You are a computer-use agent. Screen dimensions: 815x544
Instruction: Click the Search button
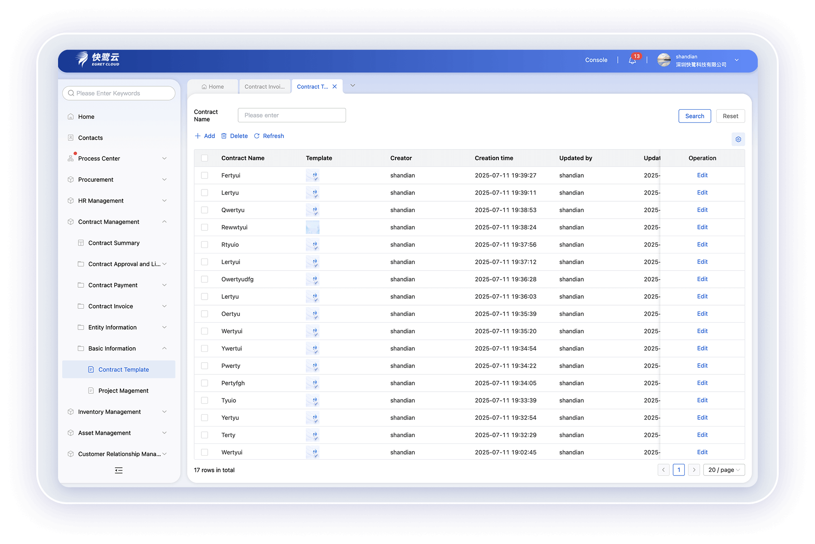pos(694,116)
